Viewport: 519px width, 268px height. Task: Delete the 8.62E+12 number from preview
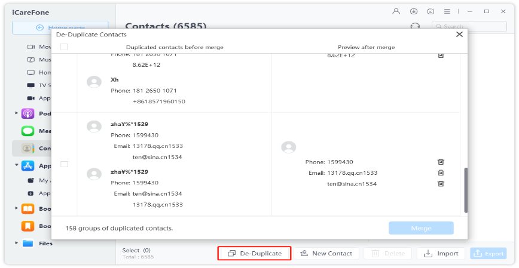(x=441, y=56)
